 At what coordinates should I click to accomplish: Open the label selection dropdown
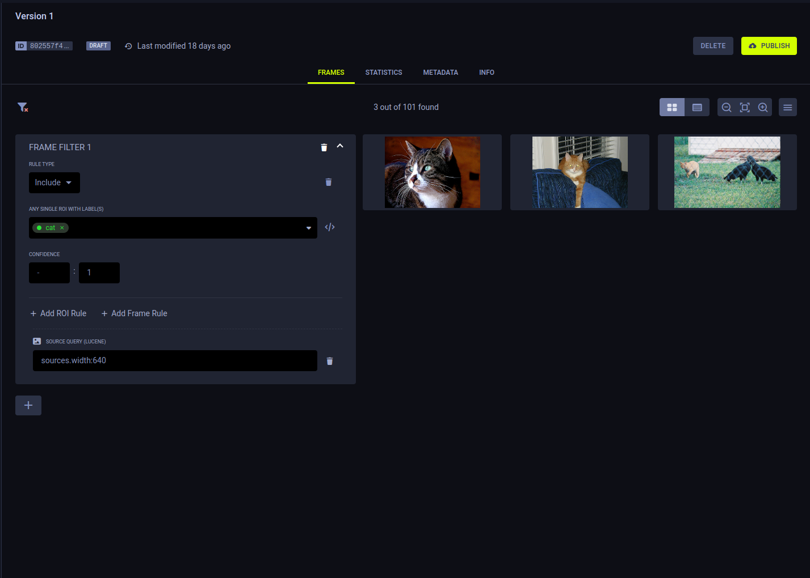(x=308, y=228)
